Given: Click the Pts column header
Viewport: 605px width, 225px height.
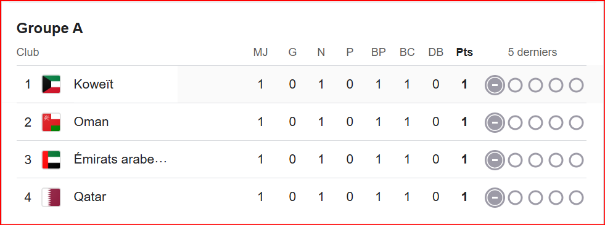Looking at the screenshot, I should (x=464, y=52).
